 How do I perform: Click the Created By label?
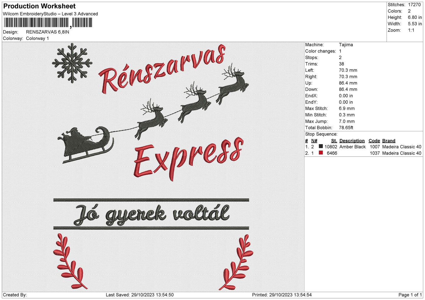(x=15, y=295)
